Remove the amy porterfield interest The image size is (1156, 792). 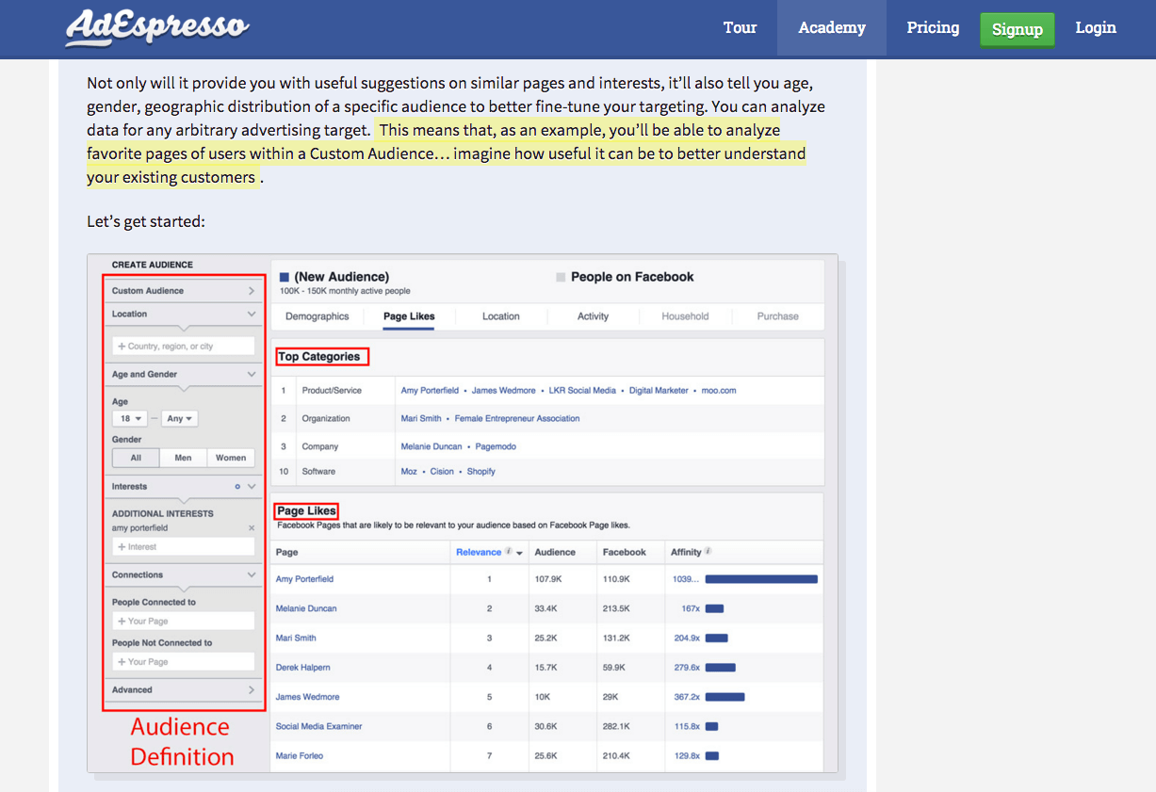coord(252,528)
